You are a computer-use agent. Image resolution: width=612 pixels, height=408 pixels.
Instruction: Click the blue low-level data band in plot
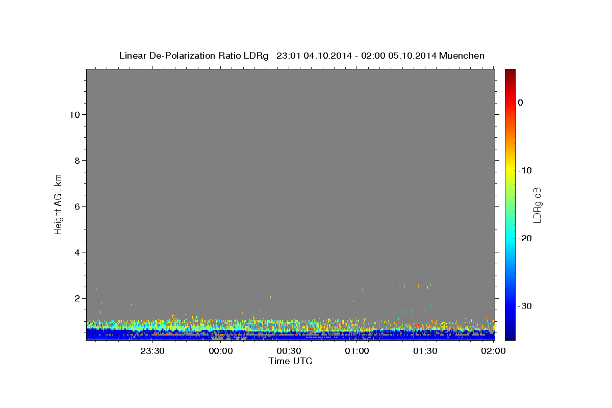(x=291, y=334)
